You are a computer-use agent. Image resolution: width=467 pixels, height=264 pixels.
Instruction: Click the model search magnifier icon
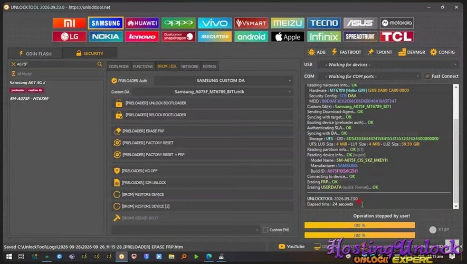[x=100, y=64]
